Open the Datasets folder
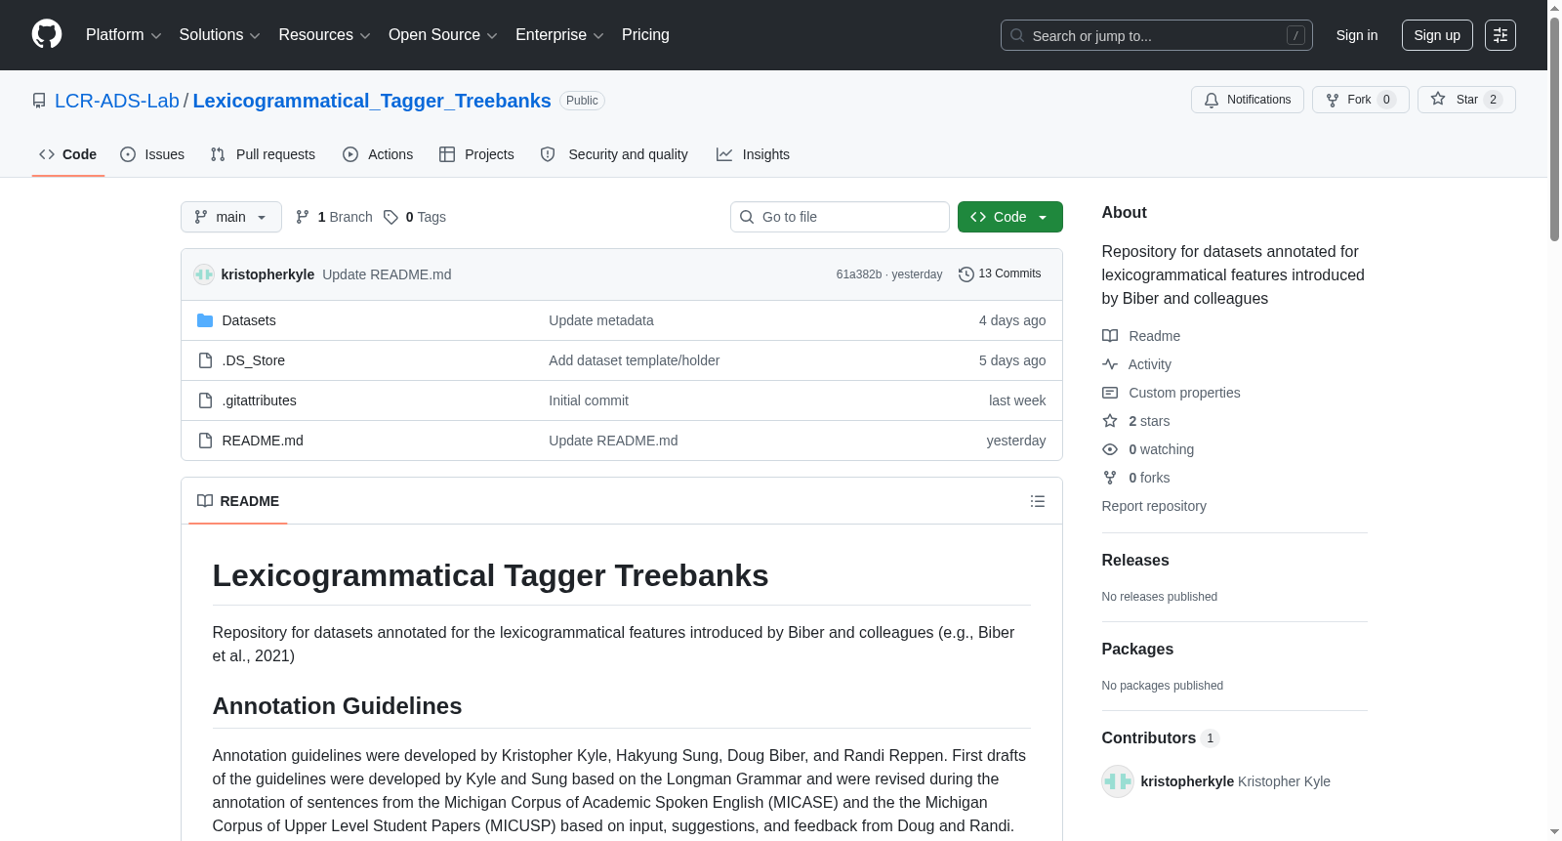 coord(249,320)
